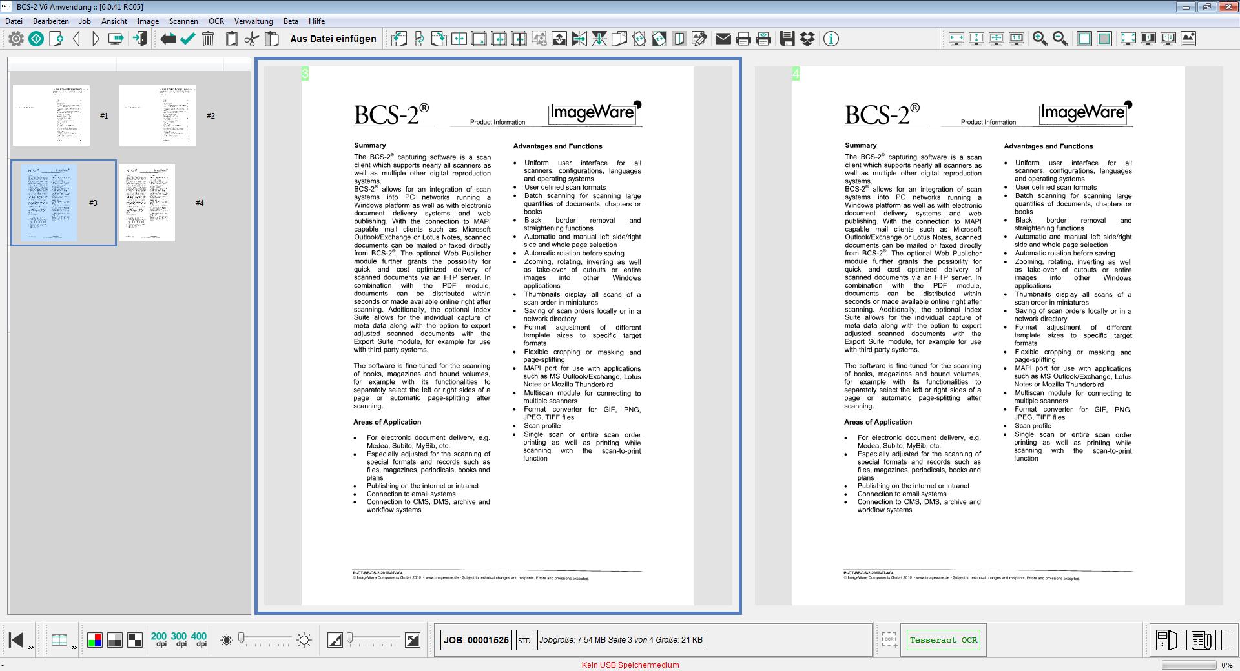
Task: Click the exit door icon
Action: 140,39
